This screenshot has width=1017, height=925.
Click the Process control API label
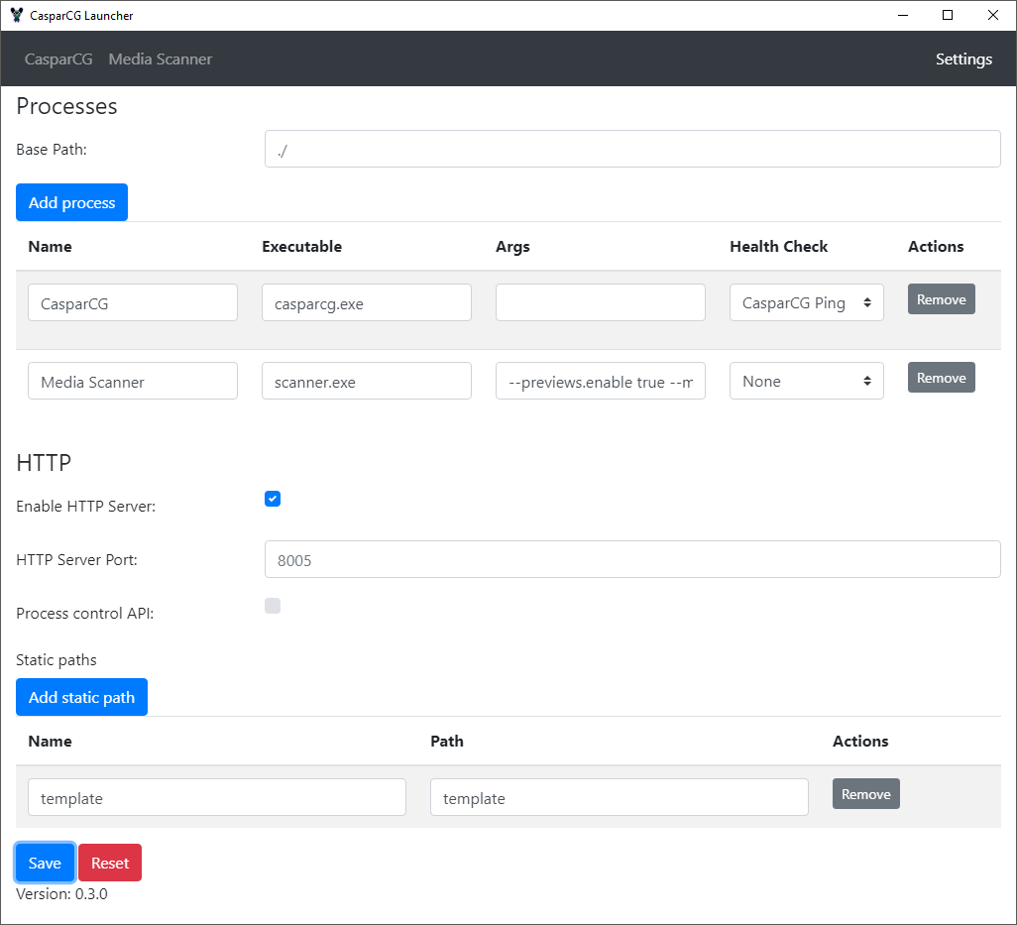click(x=85, y=614)
